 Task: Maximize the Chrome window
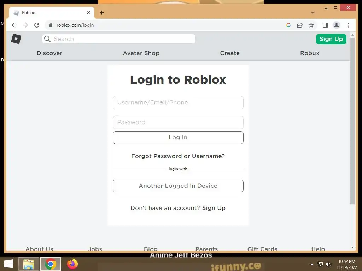click(x=335, y=8)
